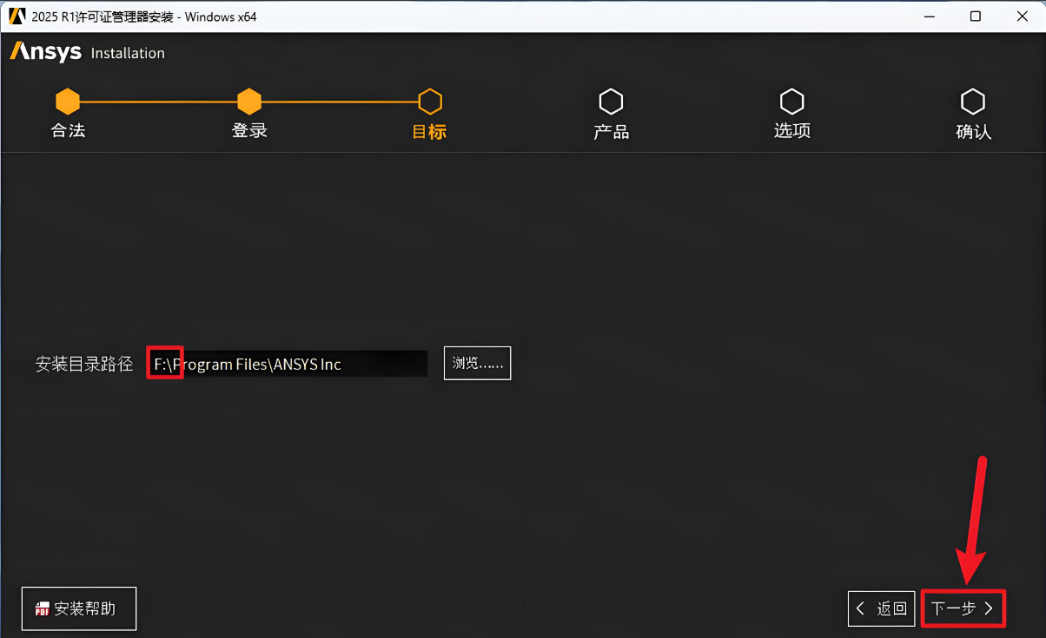Select the 目标 step hexagon icon
Viewport: 1046px width, 638px height.
click(x=430, y=102)
